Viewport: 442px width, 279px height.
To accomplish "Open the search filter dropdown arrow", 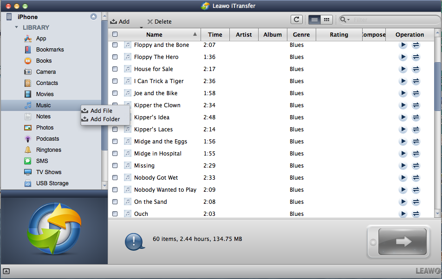I will (345, 19).
